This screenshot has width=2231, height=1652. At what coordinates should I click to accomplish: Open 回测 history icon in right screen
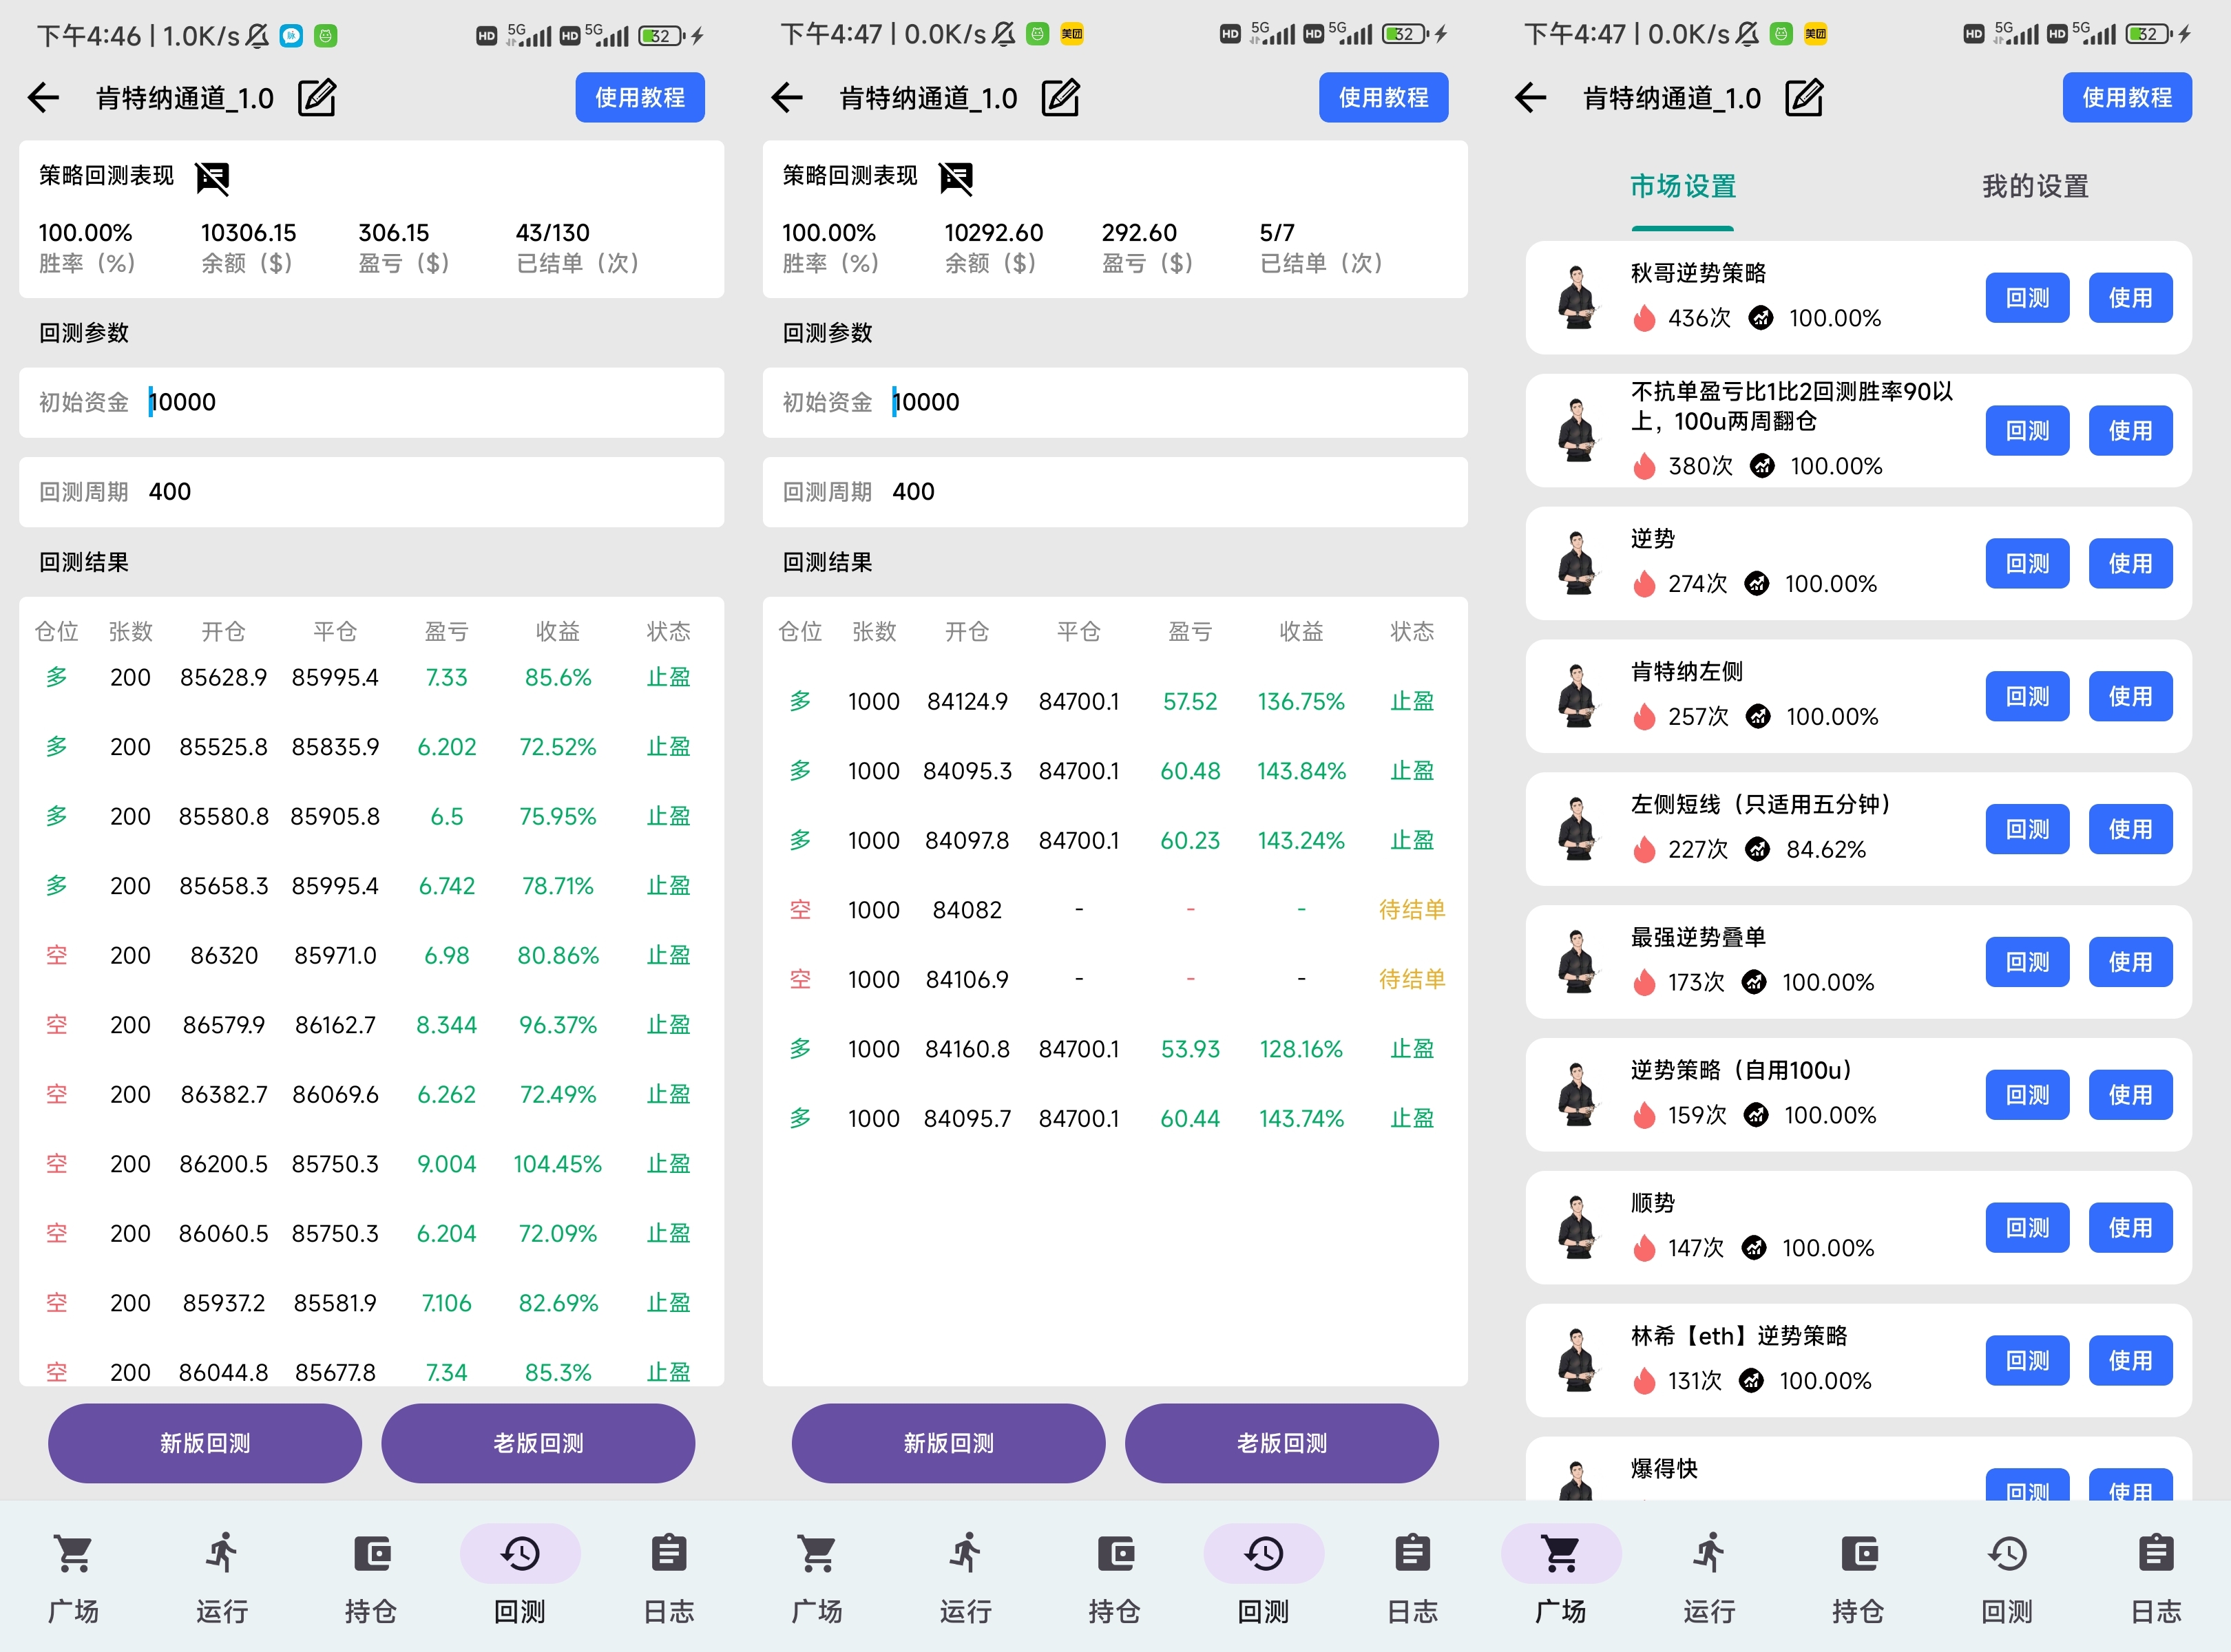(x=2007, y=1553)
